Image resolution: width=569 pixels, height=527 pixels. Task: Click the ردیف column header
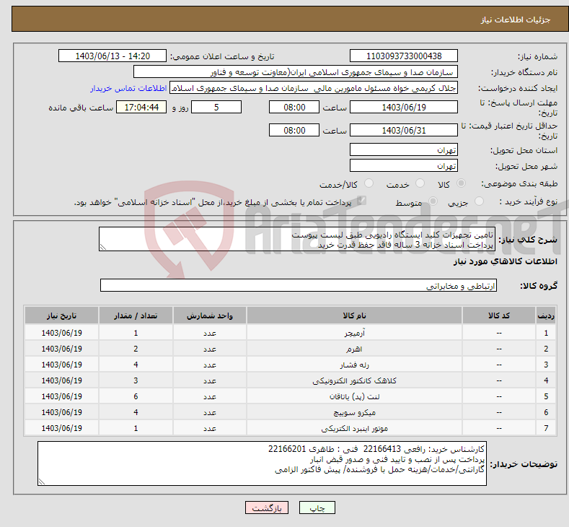click(546, 315)
